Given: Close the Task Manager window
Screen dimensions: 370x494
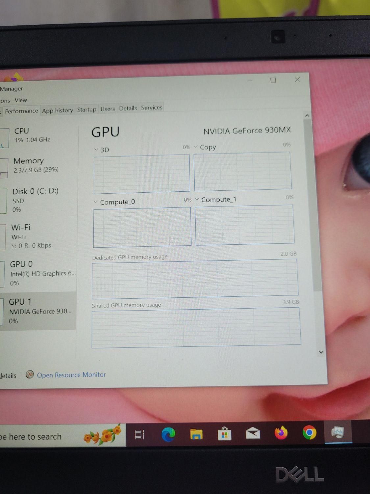Looking at the screenshot, I should [x=297, y=80].
